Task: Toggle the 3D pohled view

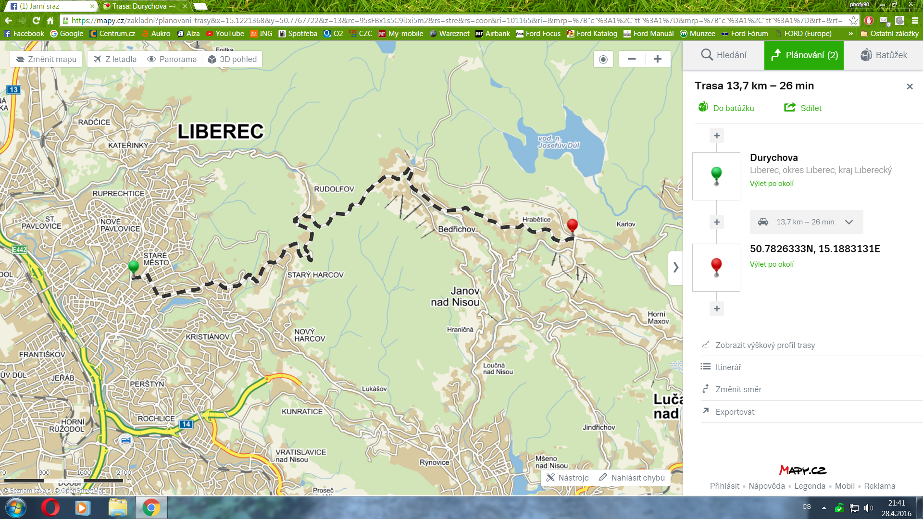Action: click(x=233, y=59)
